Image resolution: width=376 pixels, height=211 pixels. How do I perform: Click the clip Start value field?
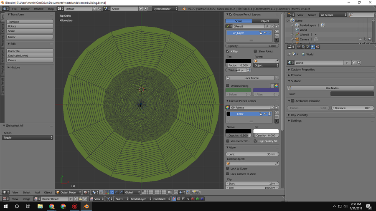(252, 183)
